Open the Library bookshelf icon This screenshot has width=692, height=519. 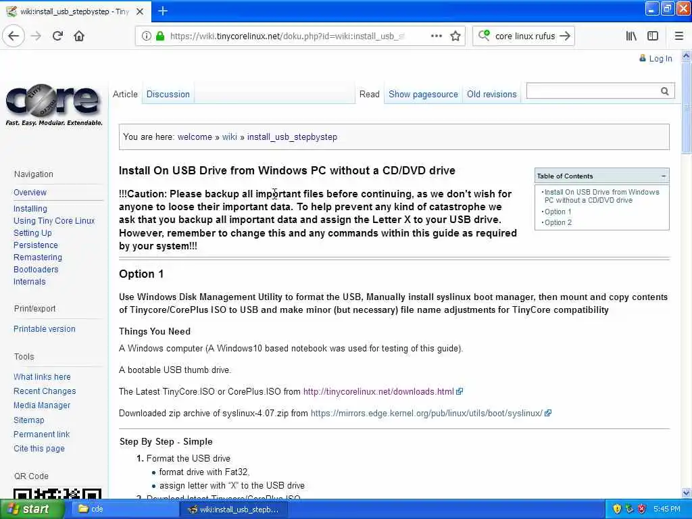[631, 36]
